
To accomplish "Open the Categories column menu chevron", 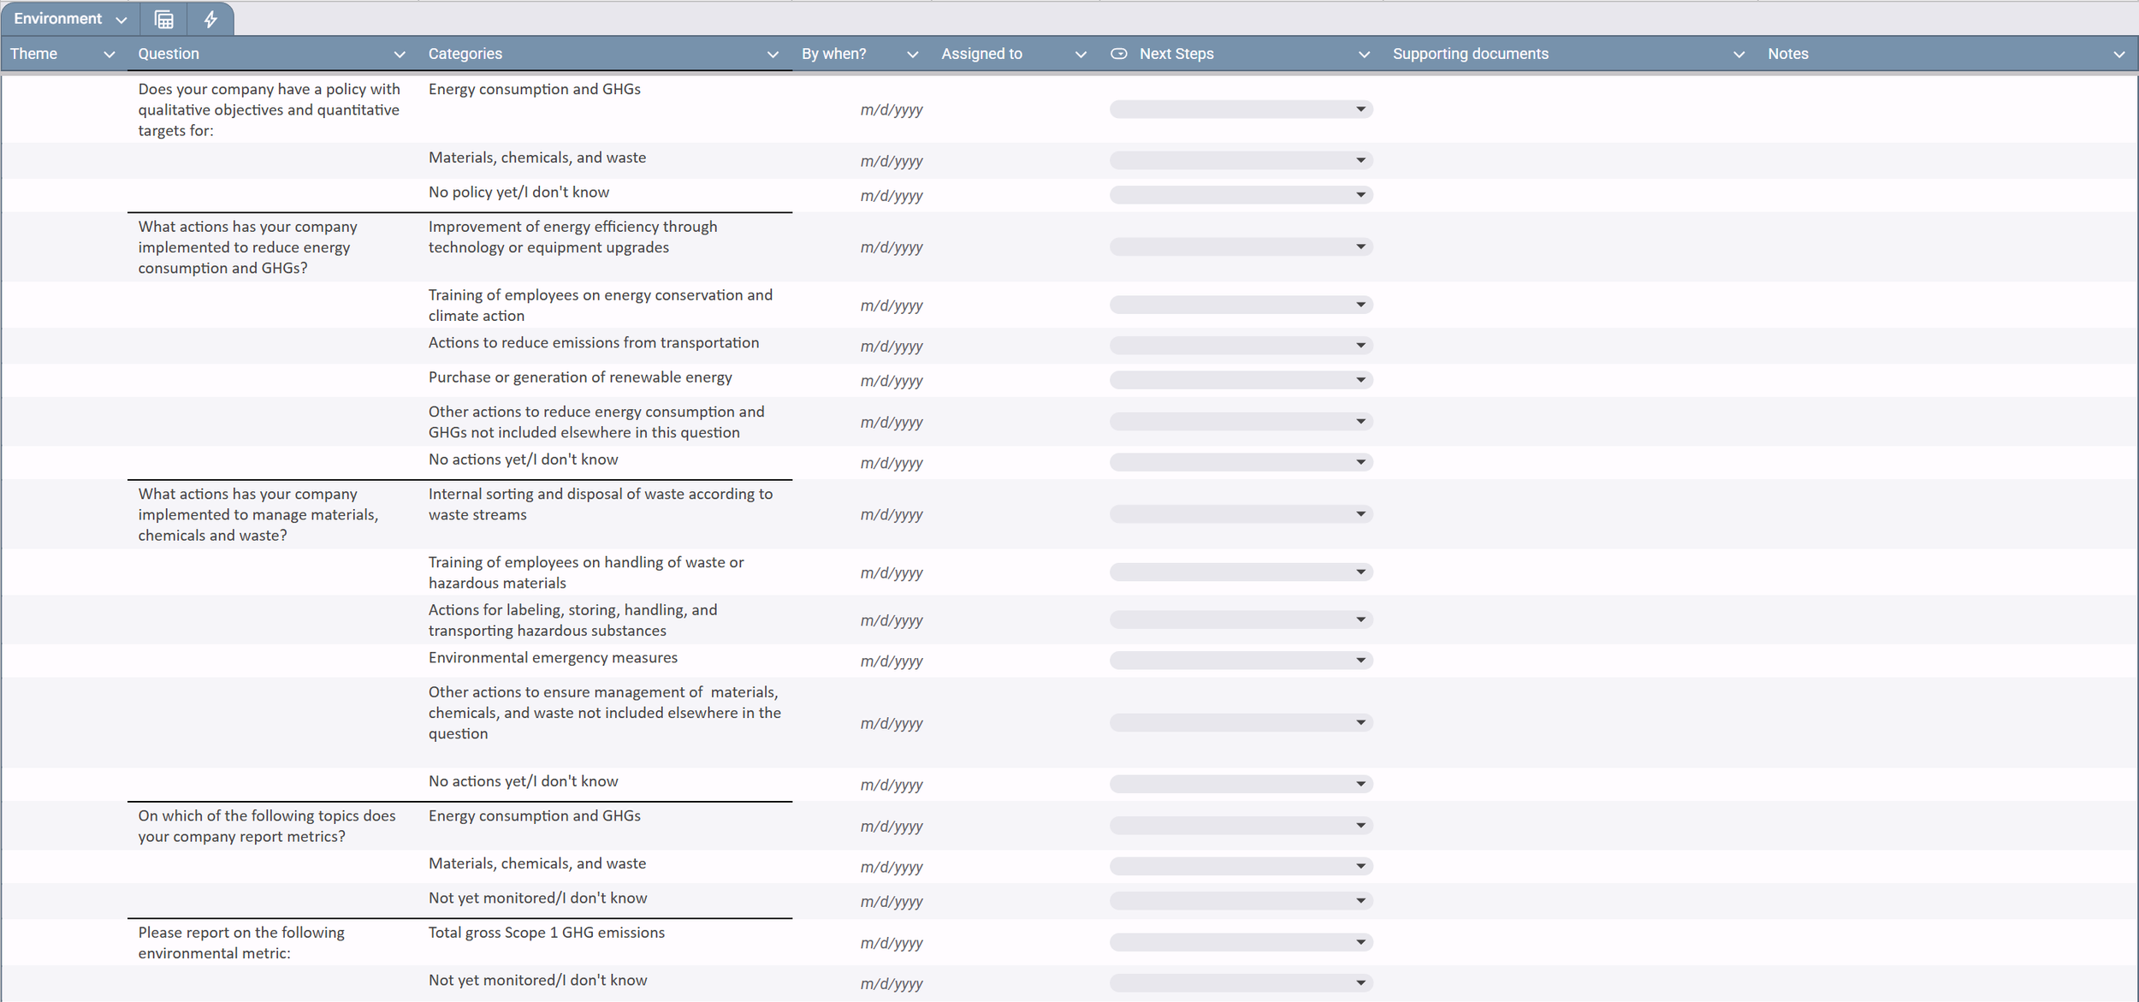I will (773, 55).
